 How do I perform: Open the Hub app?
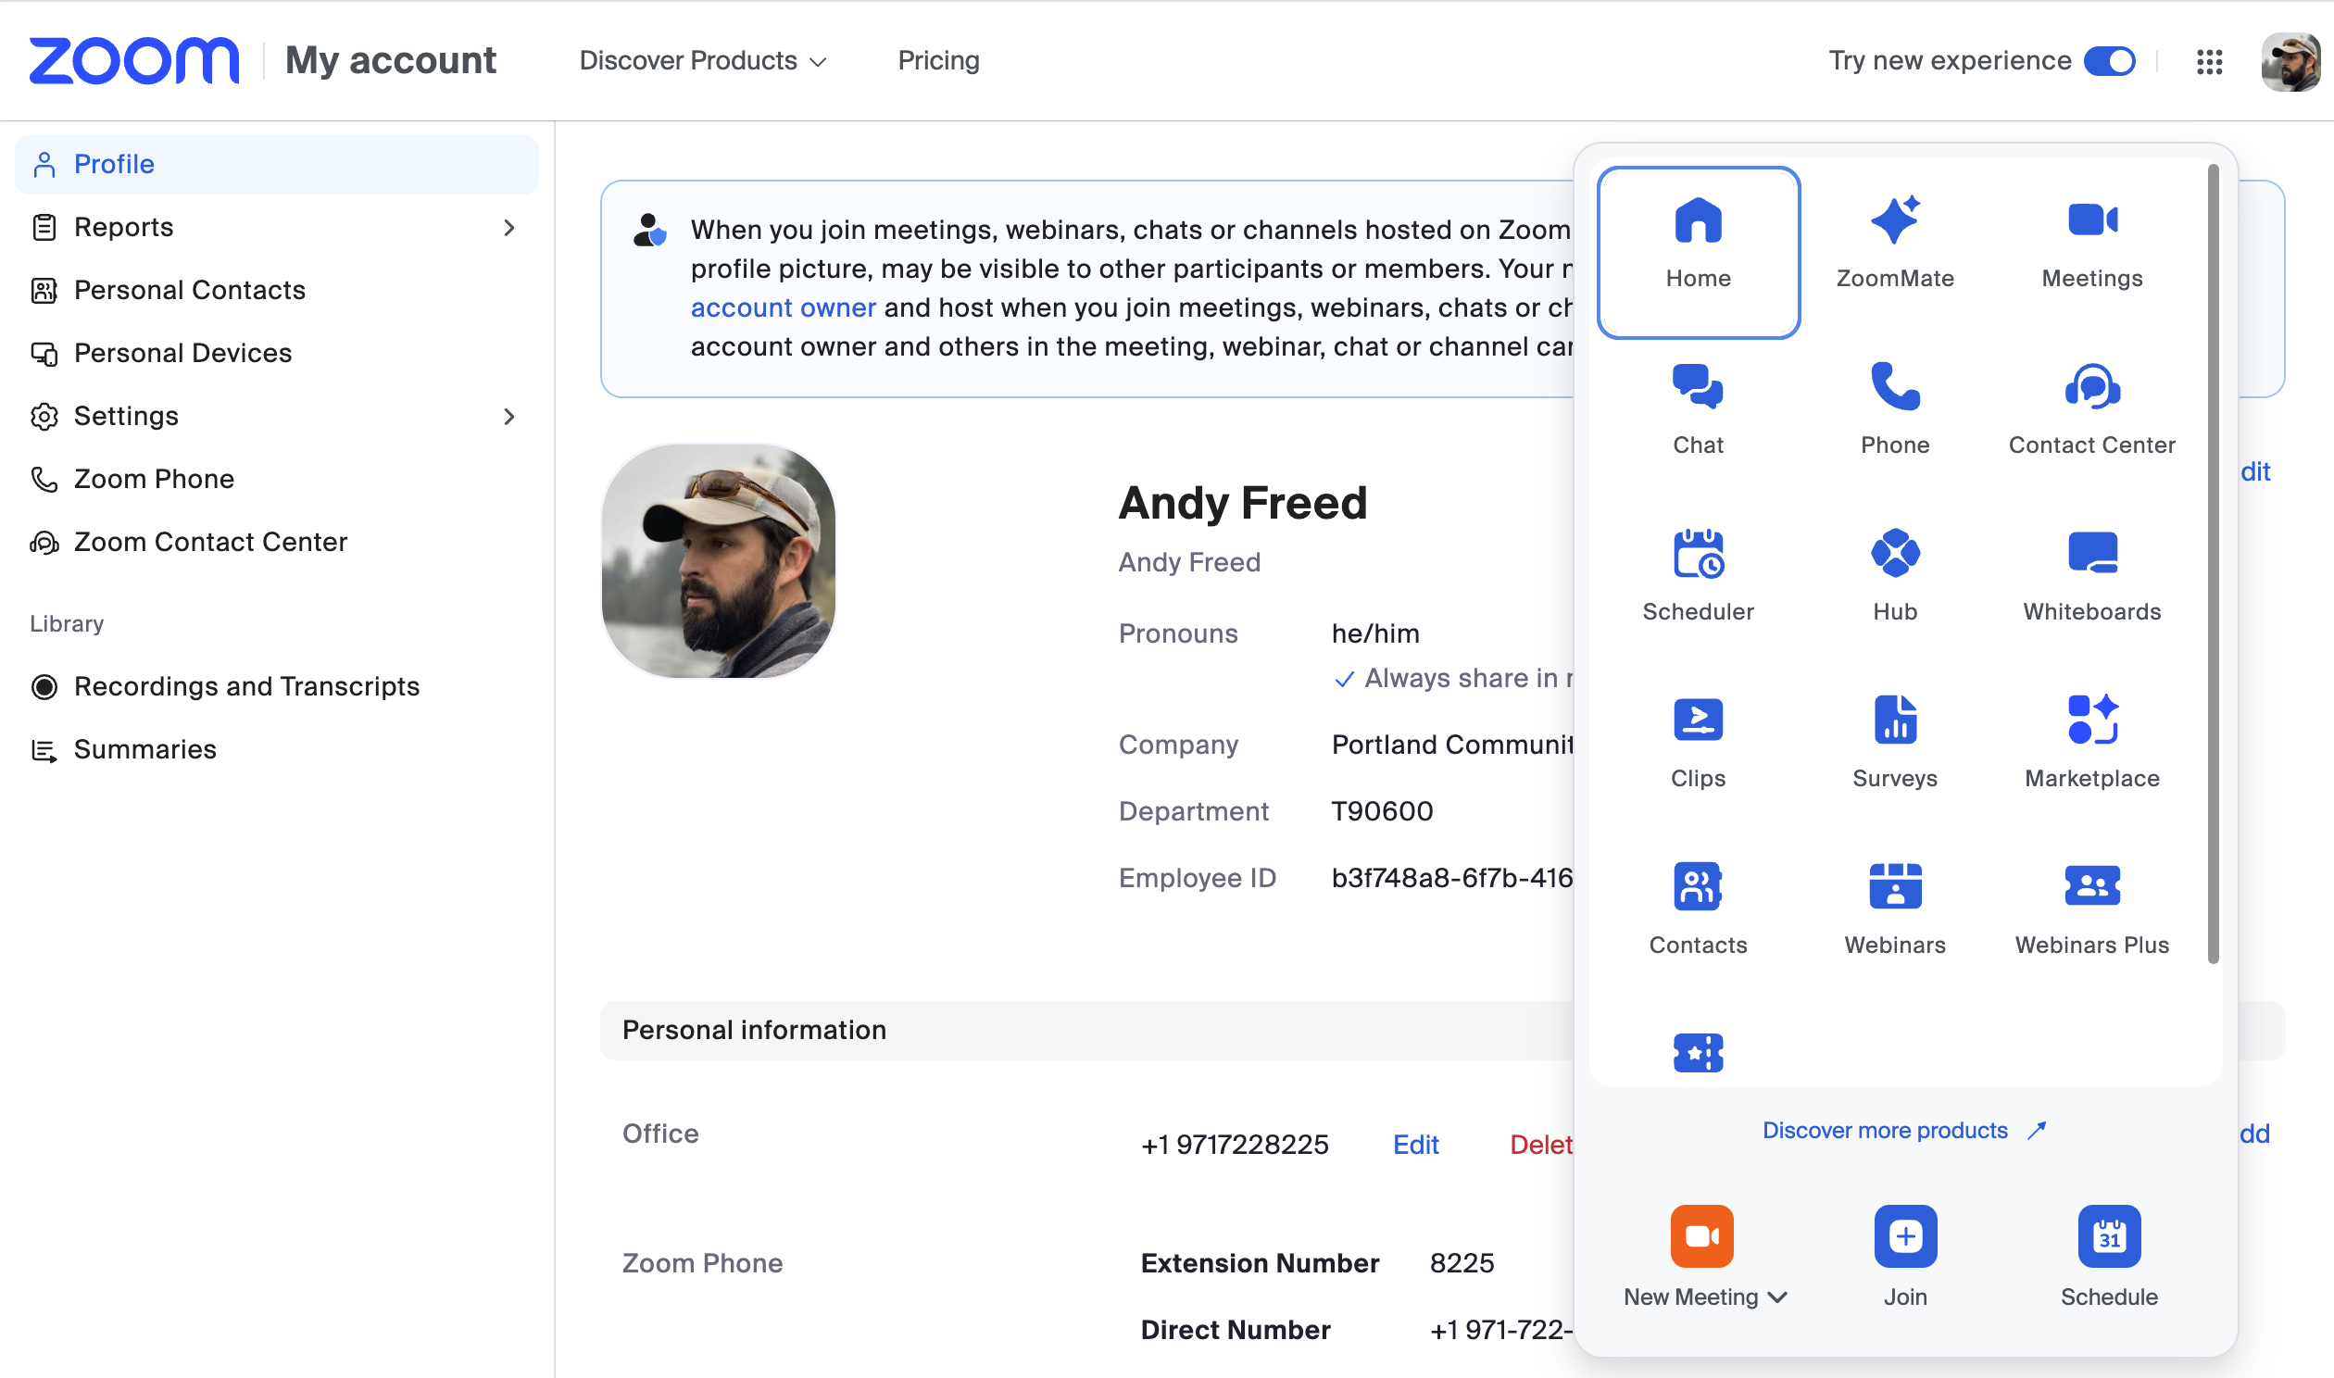coord(1895,576)
